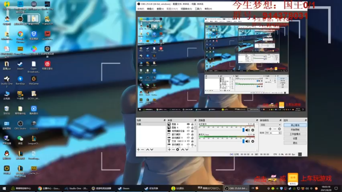This screenshot has height=192, width=342.
Task: Click Sources list scroll-down arrow
Action: click(x=195, y=146)
